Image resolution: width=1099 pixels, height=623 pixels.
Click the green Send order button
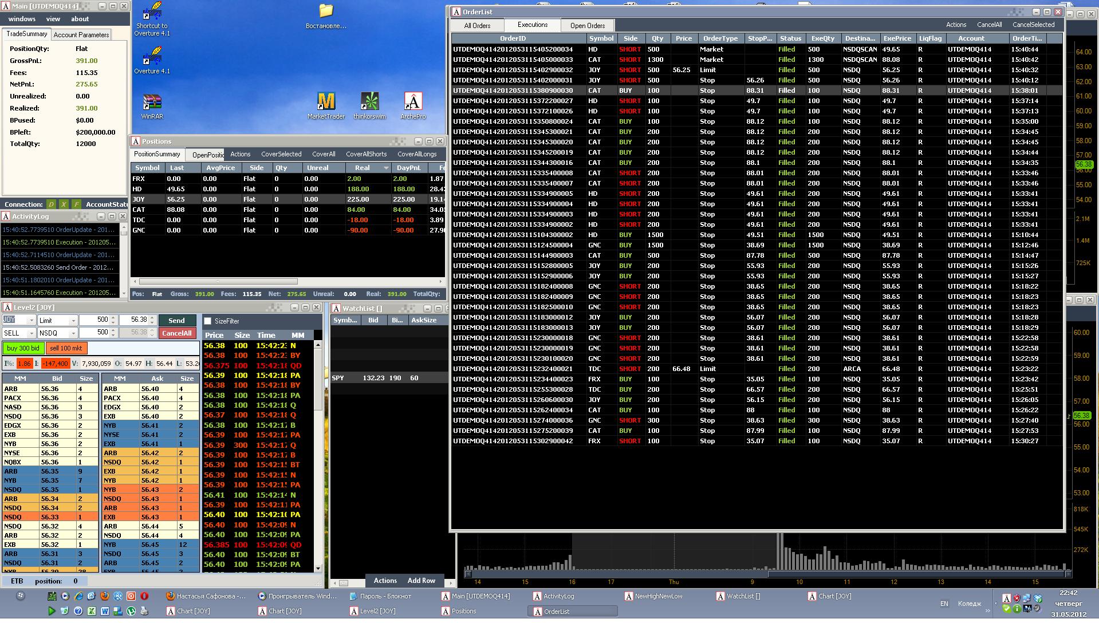tap(177, 321)
